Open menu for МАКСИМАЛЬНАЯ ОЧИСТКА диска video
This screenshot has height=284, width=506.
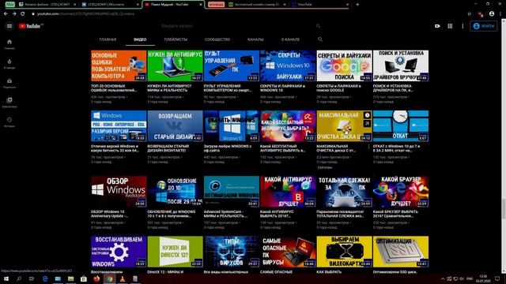pos(368,147)
